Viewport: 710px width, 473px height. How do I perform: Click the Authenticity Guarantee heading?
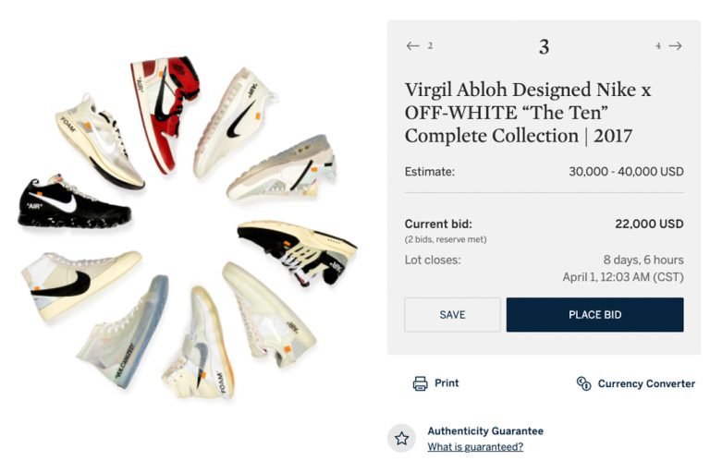point(485,431)
